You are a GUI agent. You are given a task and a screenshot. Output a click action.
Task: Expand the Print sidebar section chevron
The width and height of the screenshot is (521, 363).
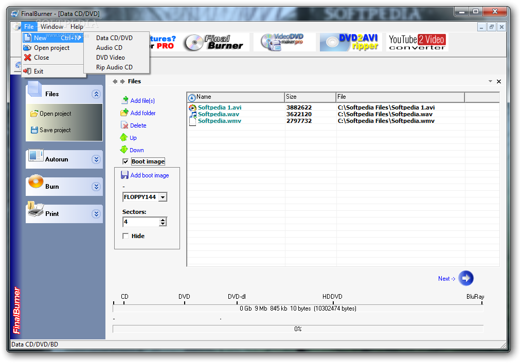[96, 214]
